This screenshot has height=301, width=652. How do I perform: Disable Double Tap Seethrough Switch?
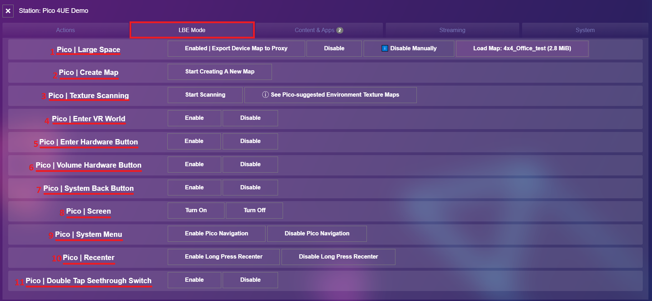pos(250,280)
